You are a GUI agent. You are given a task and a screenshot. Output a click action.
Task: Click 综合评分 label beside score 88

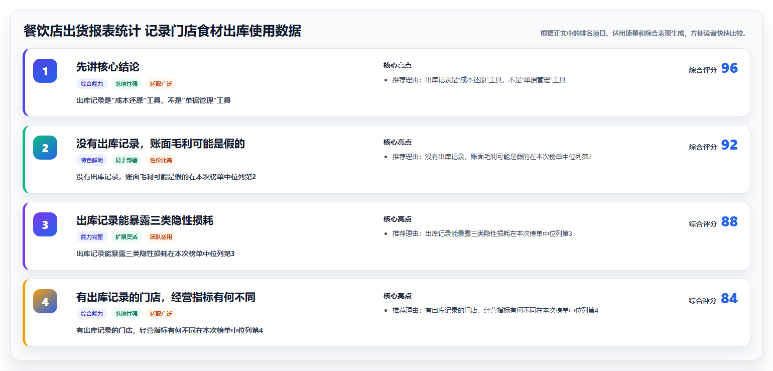tap(703, 224)
